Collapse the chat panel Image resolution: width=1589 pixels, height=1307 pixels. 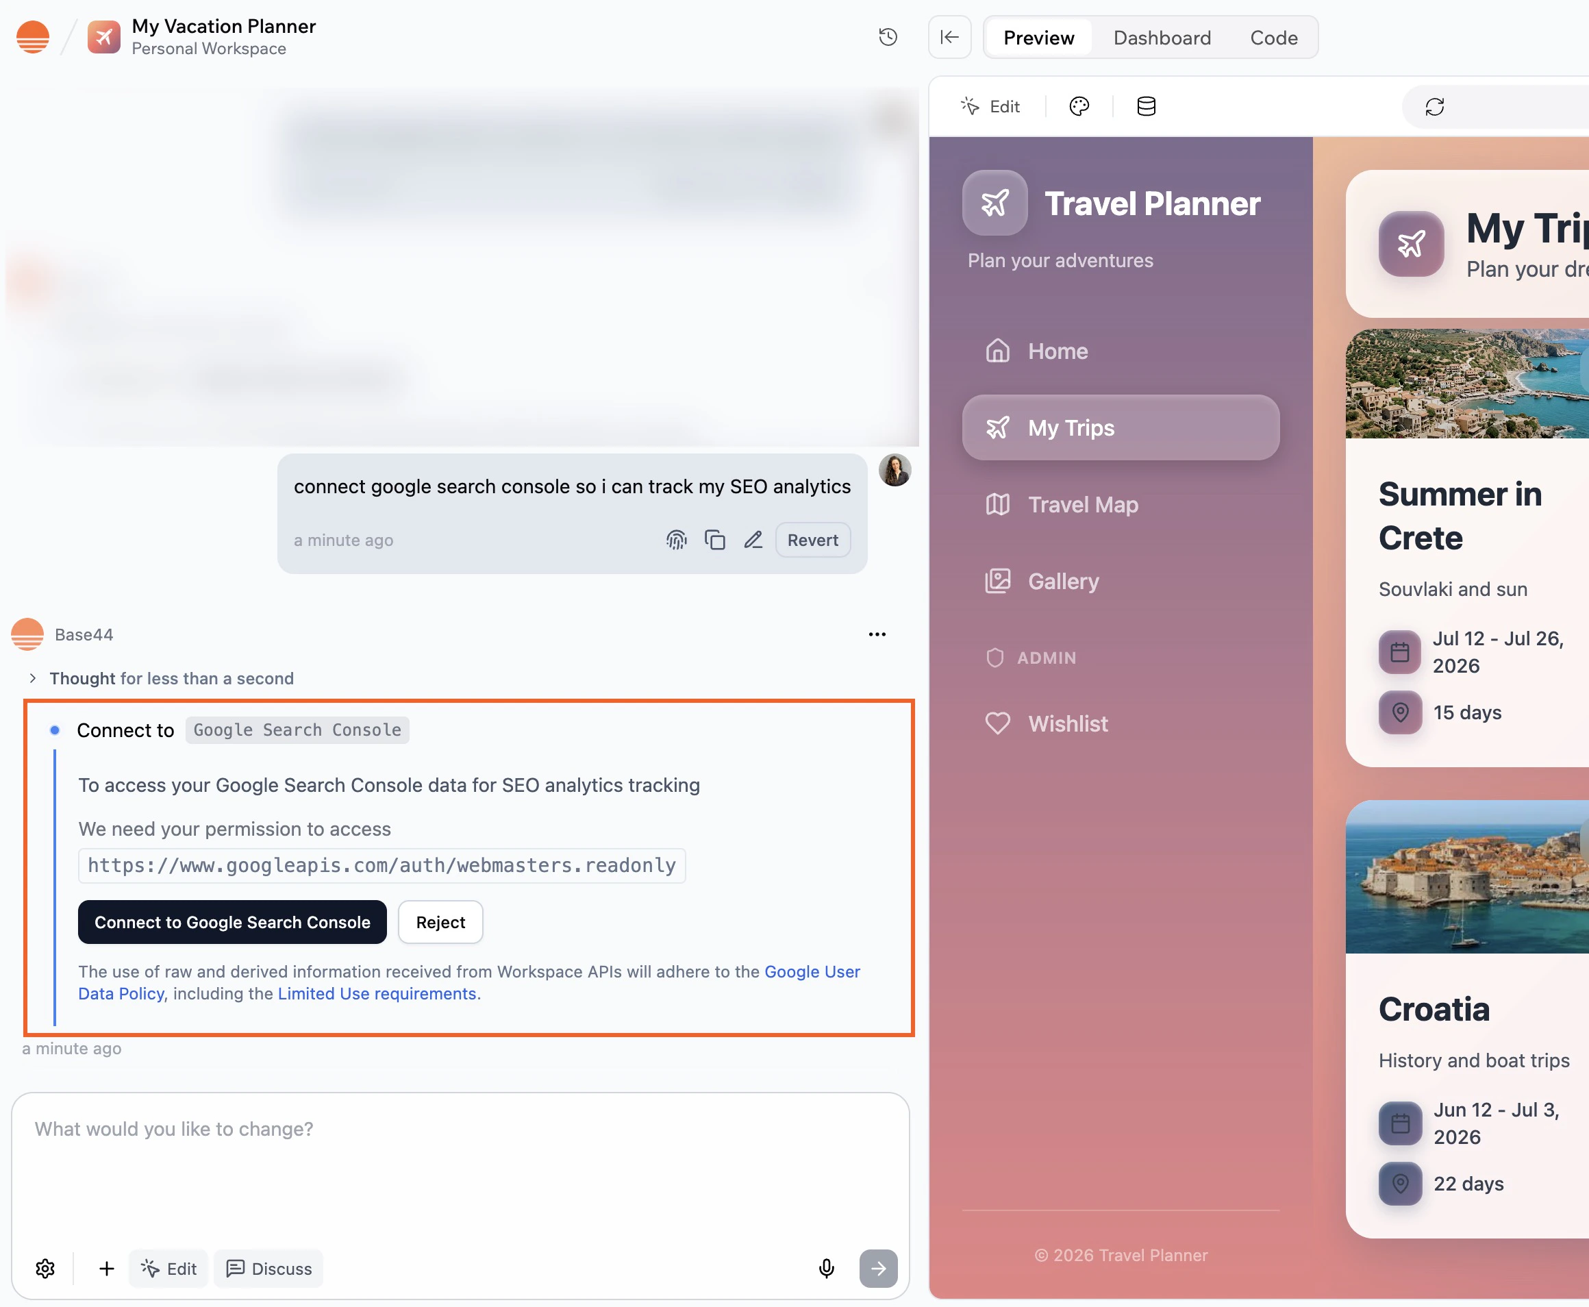[949, 37]
